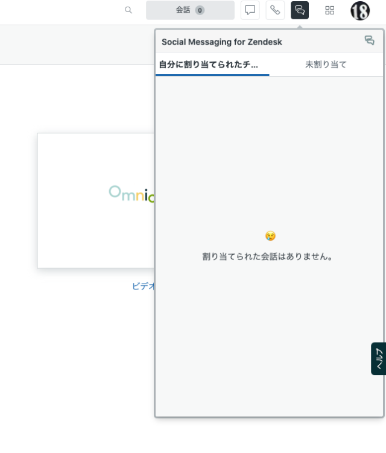The width and height of the screenshot is (386, 453).
Task: Click the Social Messaging for Zendesk title
Action: click(221, 42)
